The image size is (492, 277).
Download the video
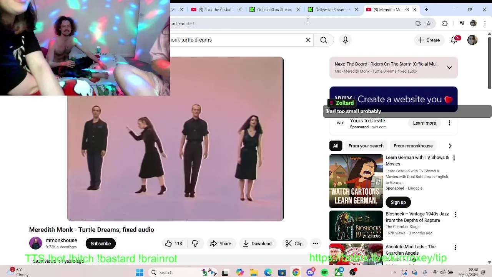click(257, 244)
